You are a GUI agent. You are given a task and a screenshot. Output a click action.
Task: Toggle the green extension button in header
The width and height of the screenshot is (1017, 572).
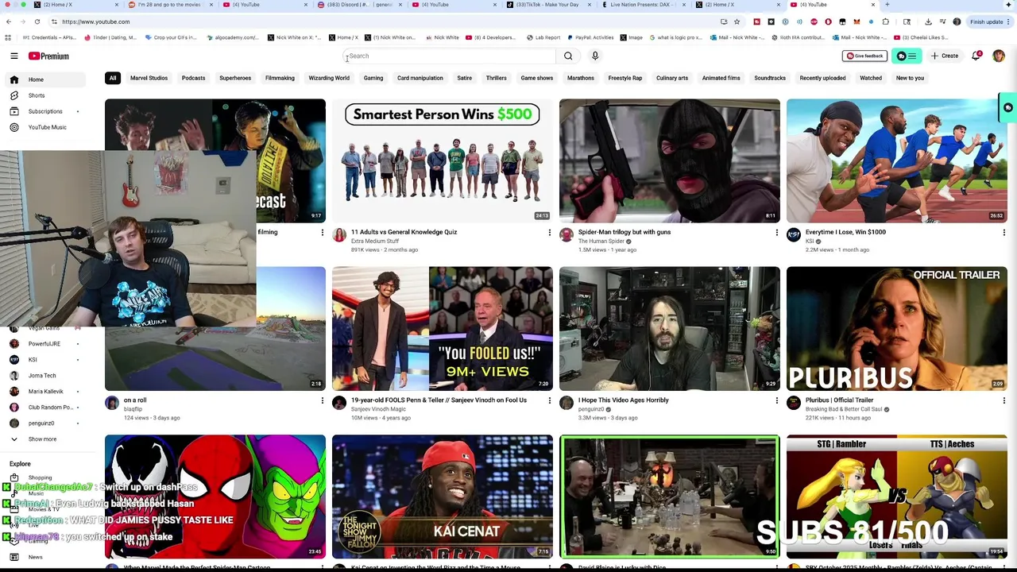click(907, 56)
